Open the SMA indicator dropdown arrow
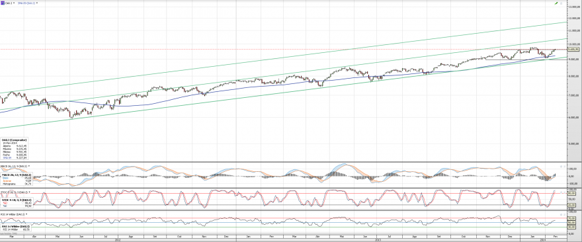The width and height of the screenshot is (582, 242). coord(37,3)
